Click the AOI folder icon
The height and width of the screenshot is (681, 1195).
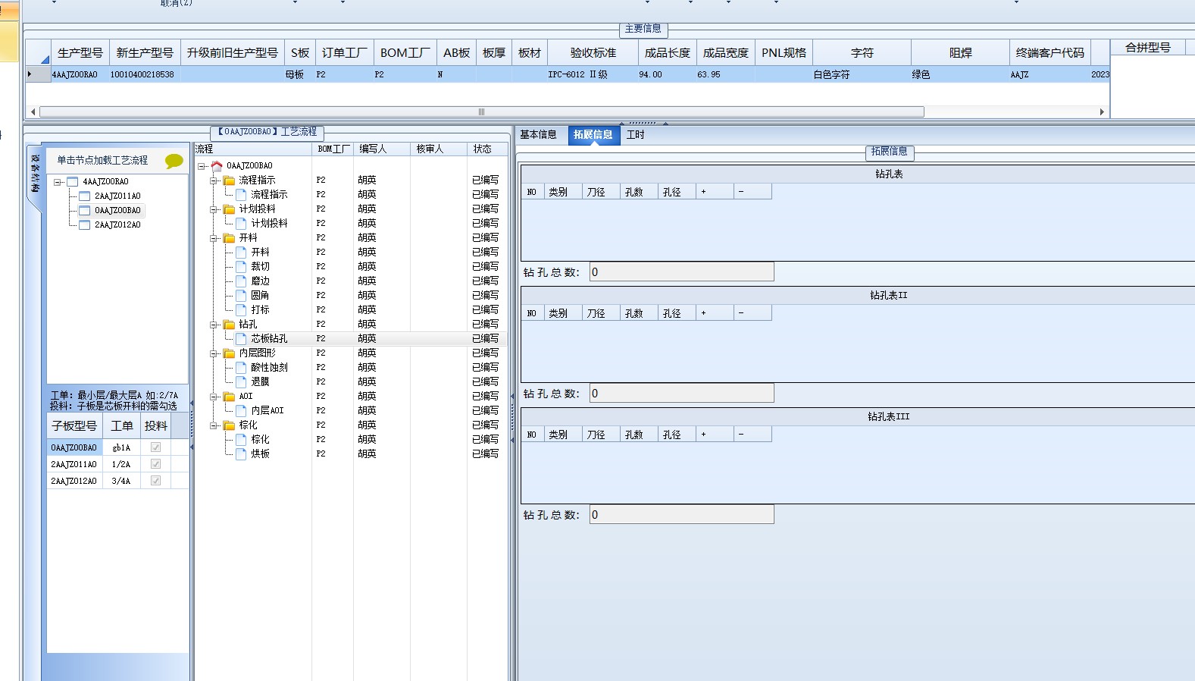(x=229, y=396)
